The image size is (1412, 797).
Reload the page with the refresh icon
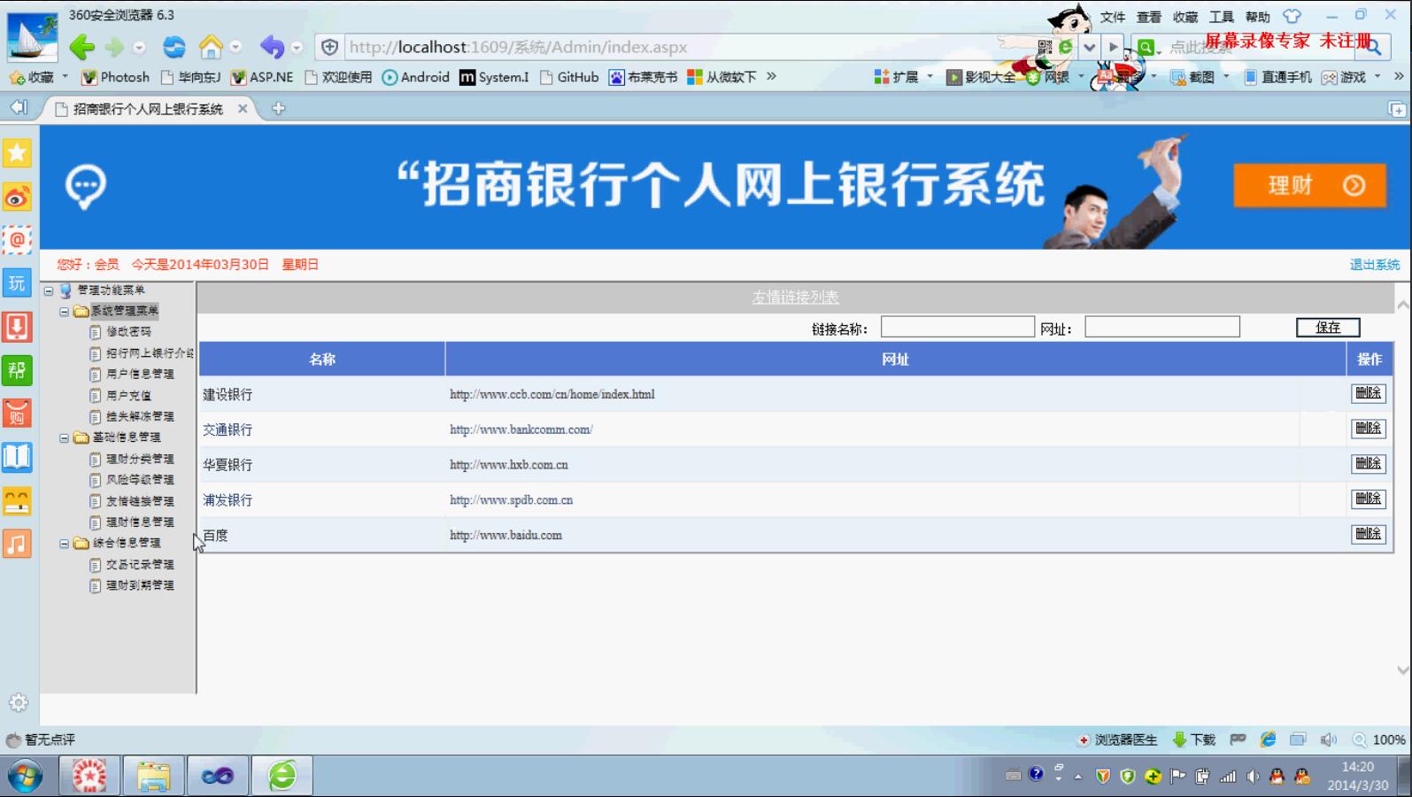174,47
